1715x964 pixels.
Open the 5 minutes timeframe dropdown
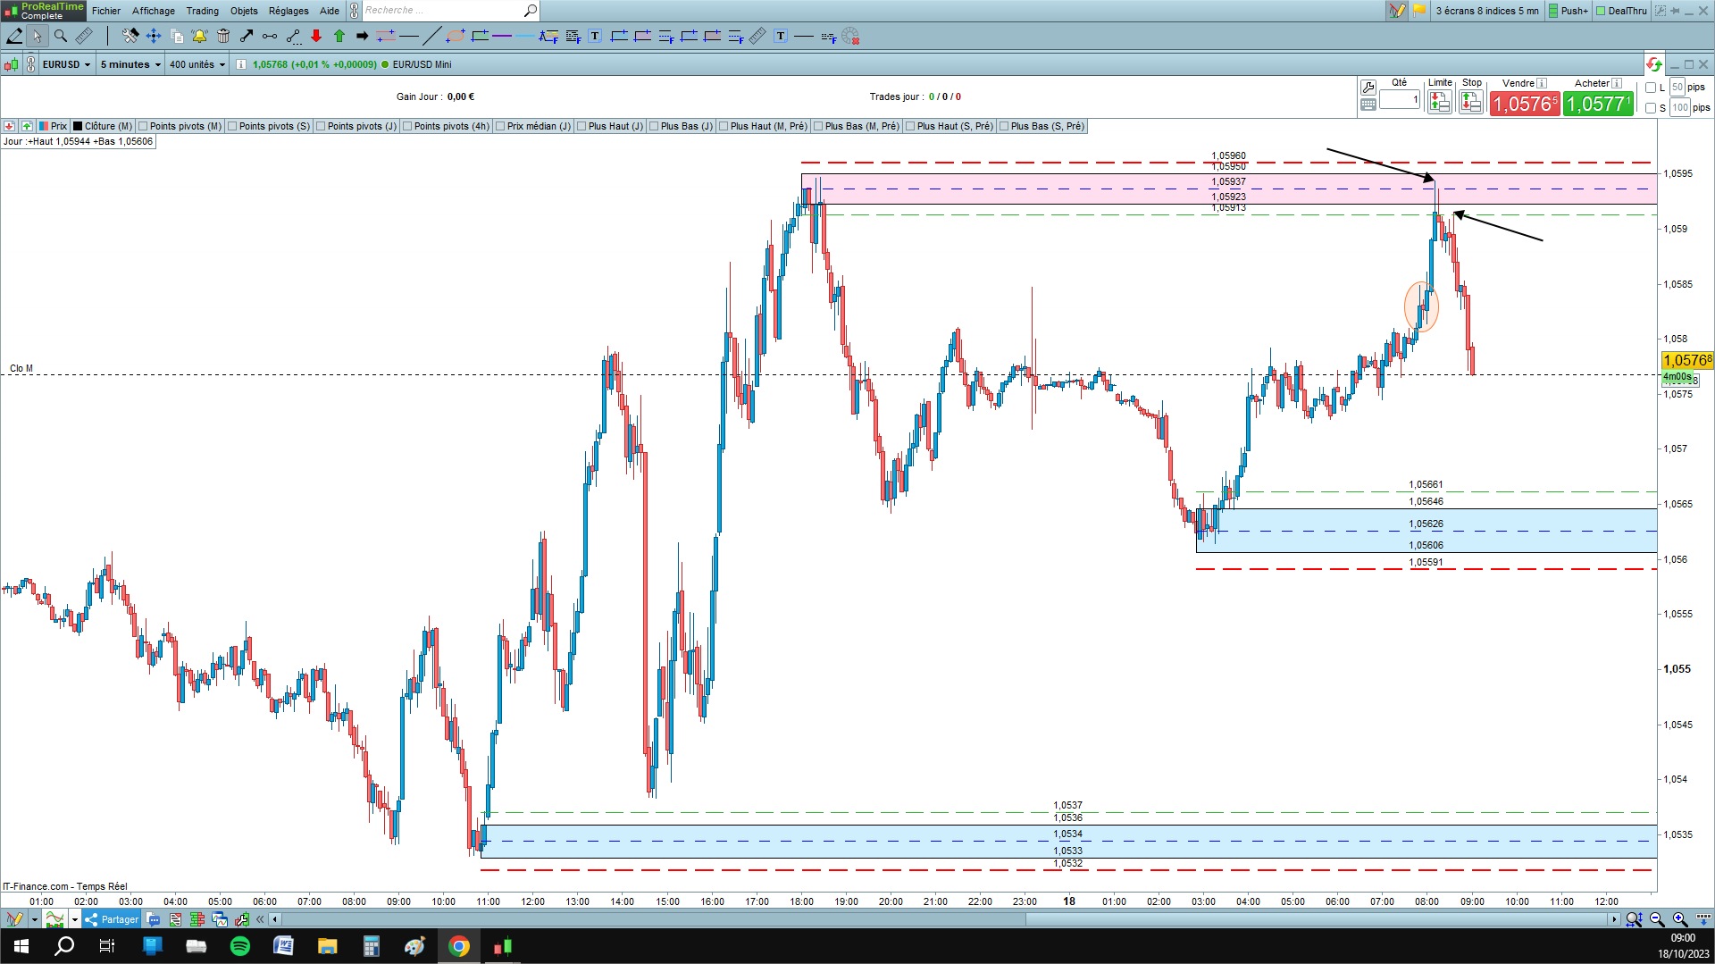pyautogui.click(x=130, y=64)
